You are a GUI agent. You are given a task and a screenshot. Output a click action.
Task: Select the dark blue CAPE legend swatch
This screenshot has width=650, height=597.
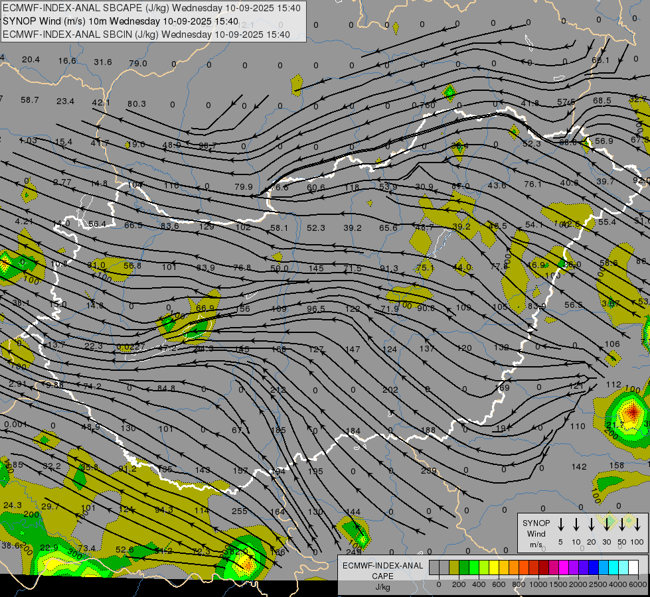click(x=594, y=567)
